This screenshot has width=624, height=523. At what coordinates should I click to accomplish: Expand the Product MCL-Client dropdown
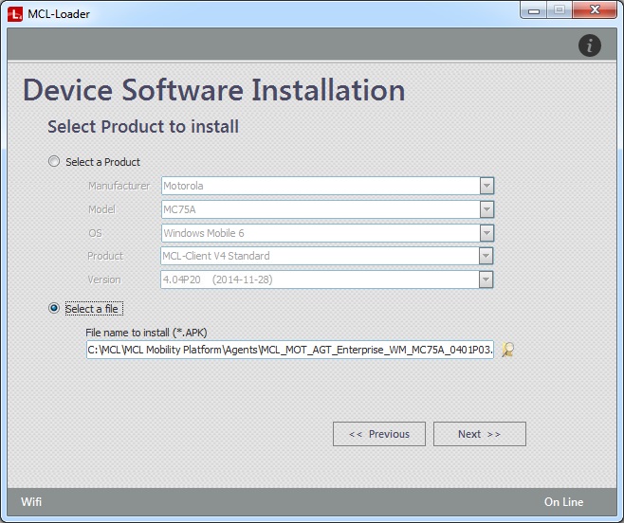(486, 256)
